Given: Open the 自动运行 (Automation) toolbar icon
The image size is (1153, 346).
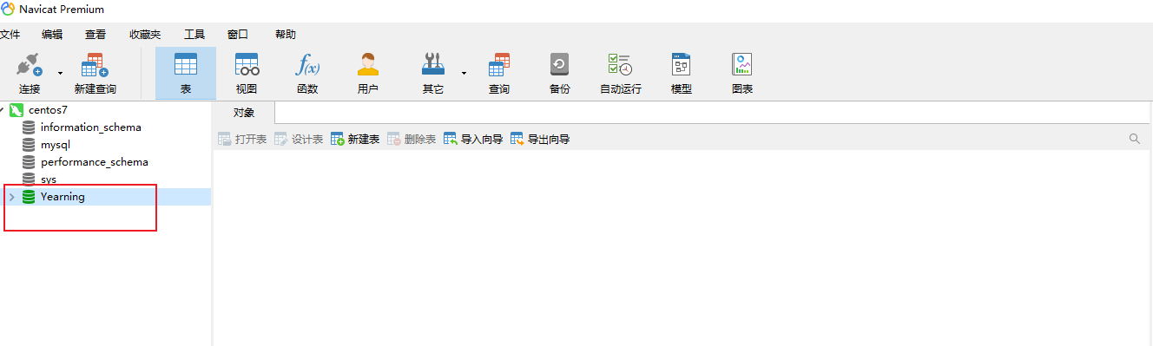Looking at the screenshot, I should tap(620, 73).
